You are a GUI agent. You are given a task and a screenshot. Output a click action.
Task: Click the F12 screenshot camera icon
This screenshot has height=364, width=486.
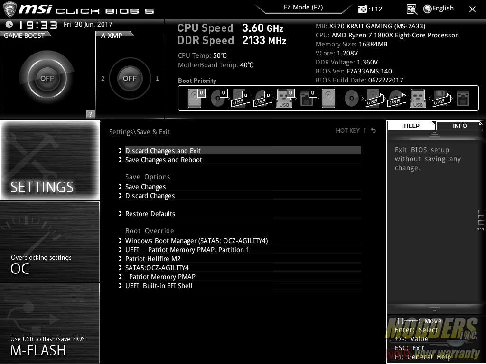point(362,9)
